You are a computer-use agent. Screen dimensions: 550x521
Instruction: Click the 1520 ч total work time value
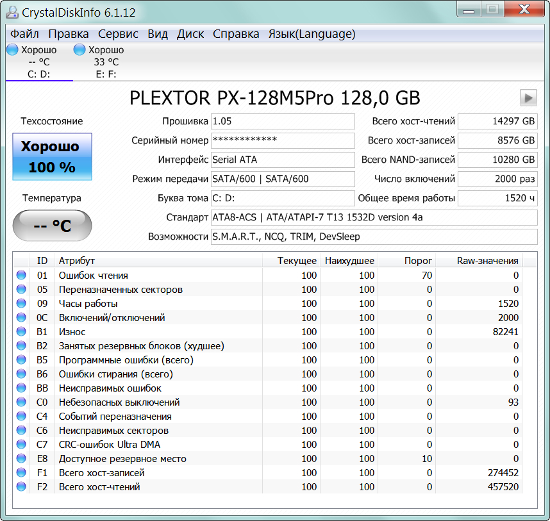(x=497, y=199)
